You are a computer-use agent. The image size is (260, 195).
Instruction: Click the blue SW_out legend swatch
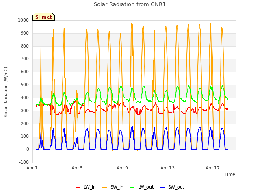tap(162, 188)
